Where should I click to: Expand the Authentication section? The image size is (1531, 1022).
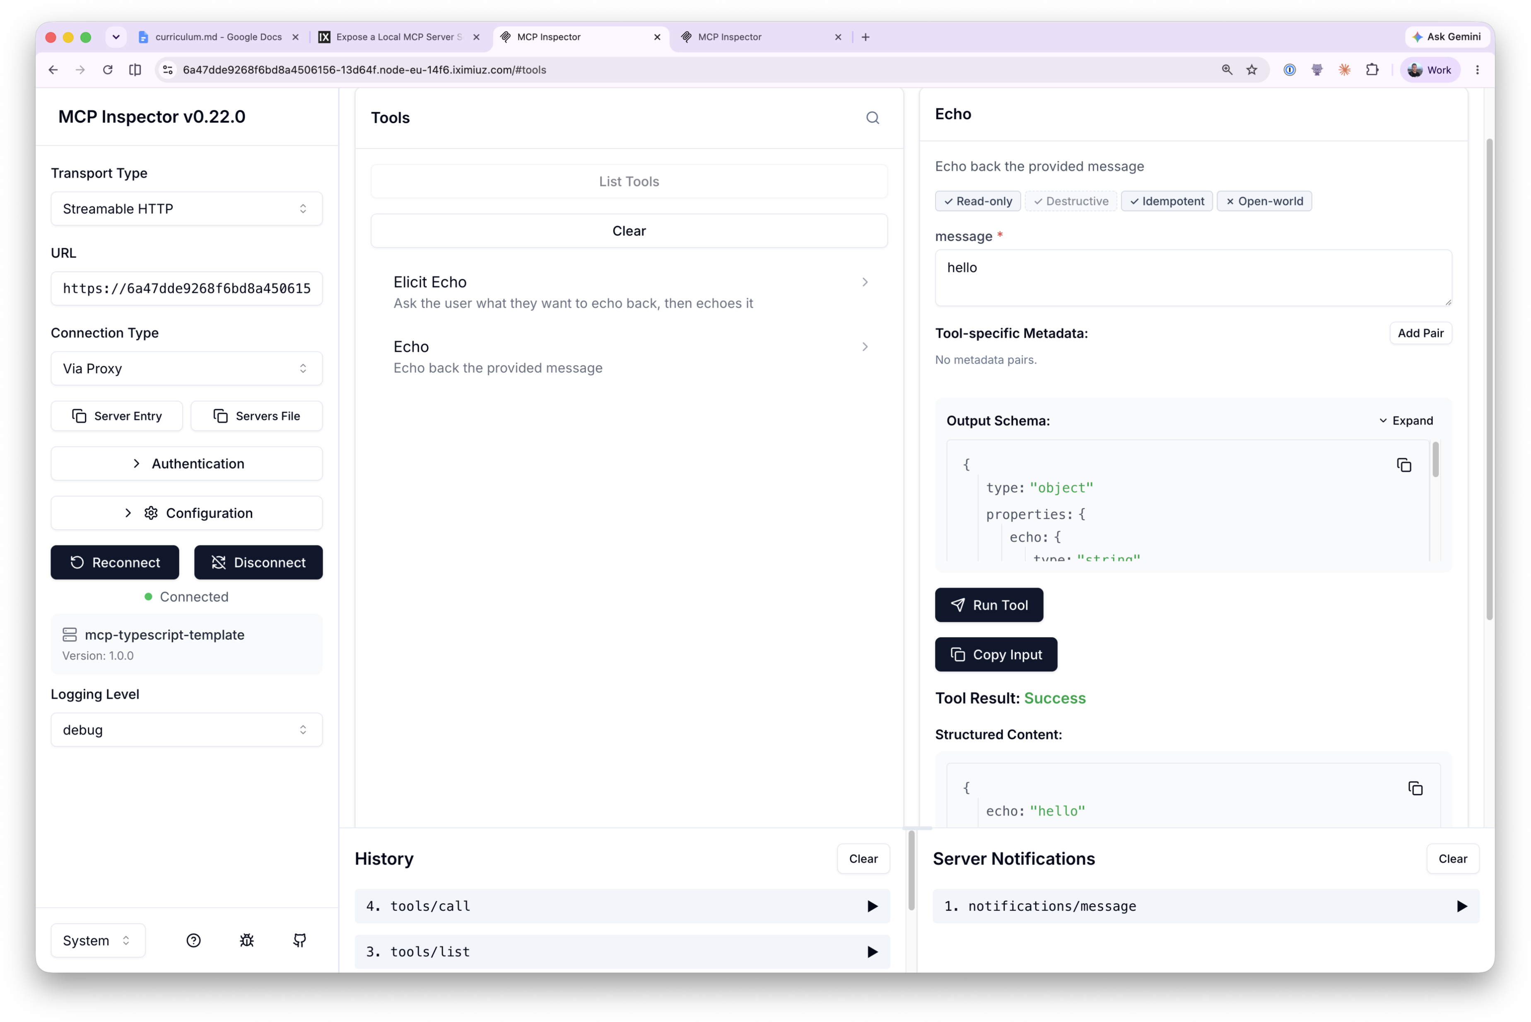186,464
